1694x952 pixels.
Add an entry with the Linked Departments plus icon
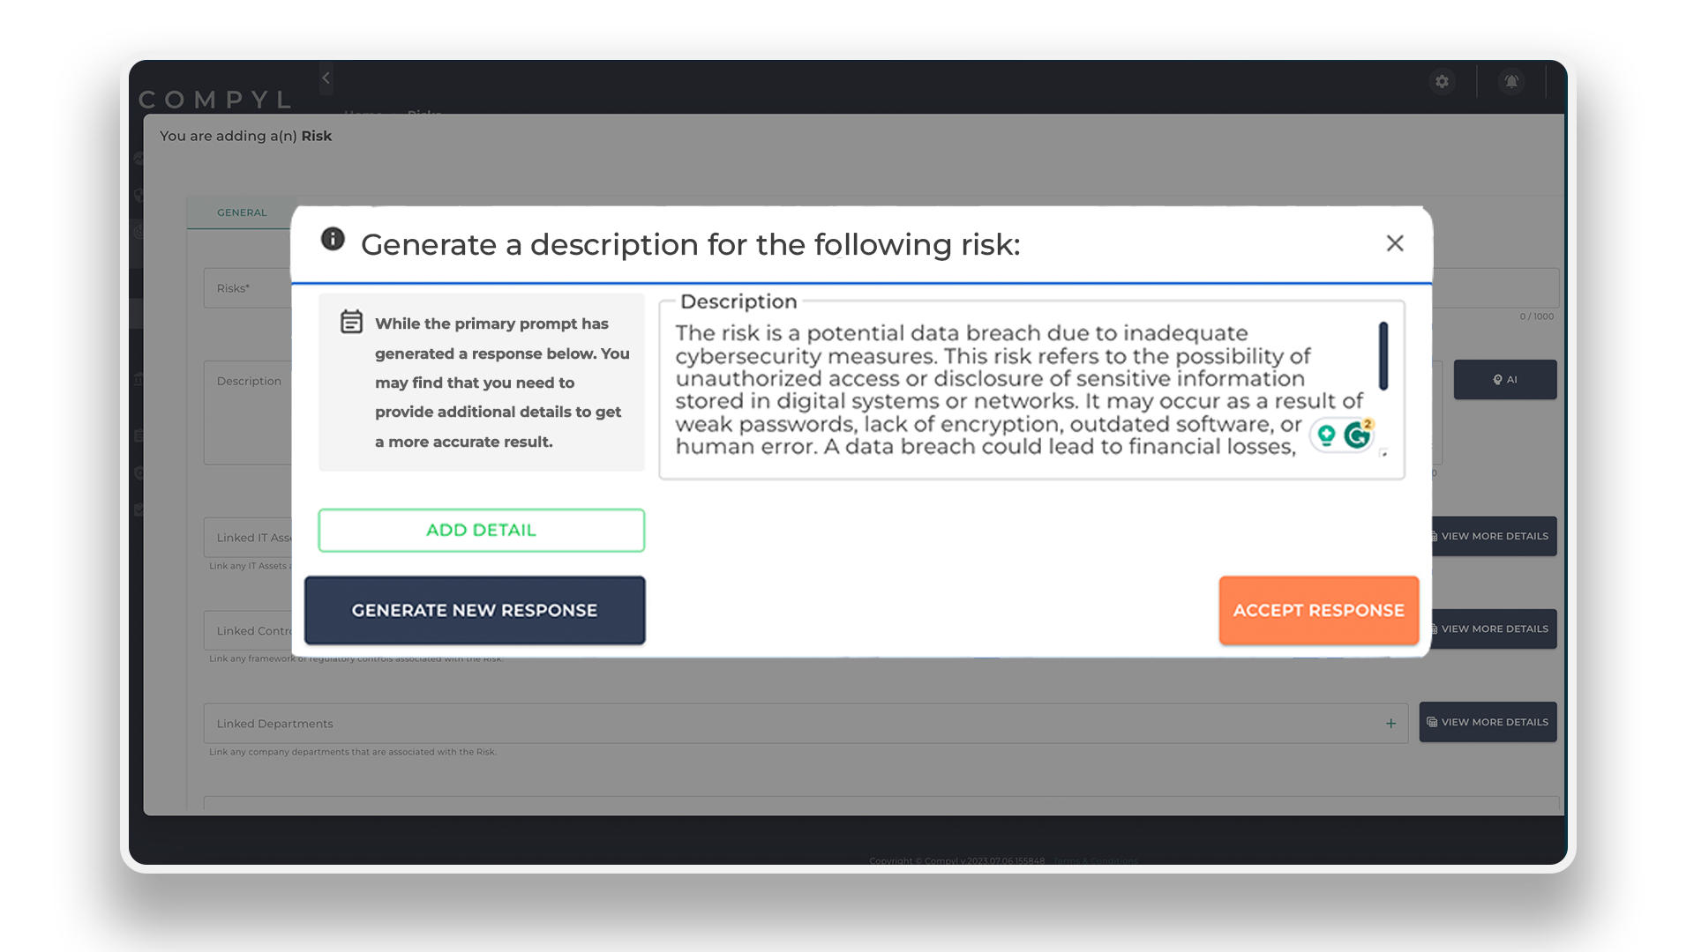[1390, 723]
